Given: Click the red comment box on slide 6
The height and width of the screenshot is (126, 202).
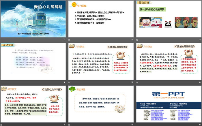Looking at the screenshot, I should tap(189, 65).
